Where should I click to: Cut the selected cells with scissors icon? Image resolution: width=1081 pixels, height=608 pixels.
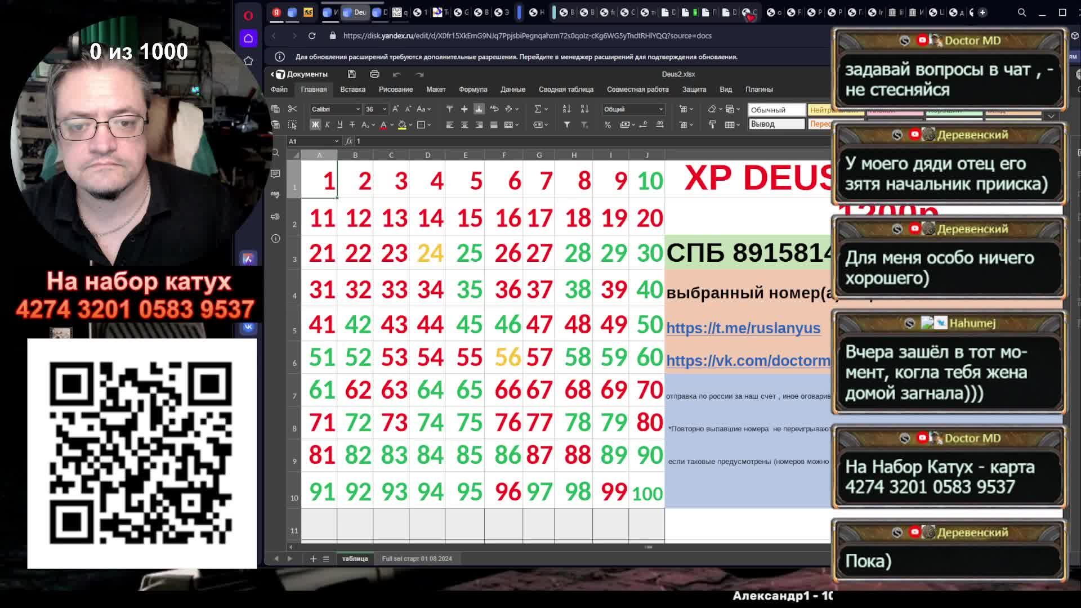(292, 109)
